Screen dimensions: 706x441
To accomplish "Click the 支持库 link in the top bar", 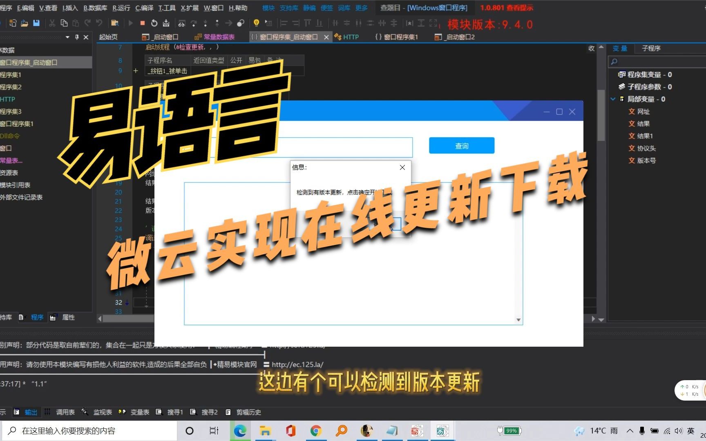I will (x=289, y=8).
